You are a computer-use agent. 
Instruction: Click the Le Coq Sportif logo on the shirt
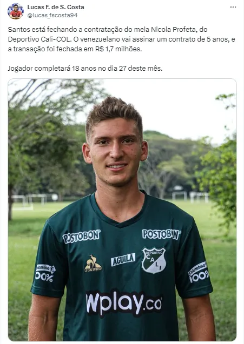click(93, 264)
